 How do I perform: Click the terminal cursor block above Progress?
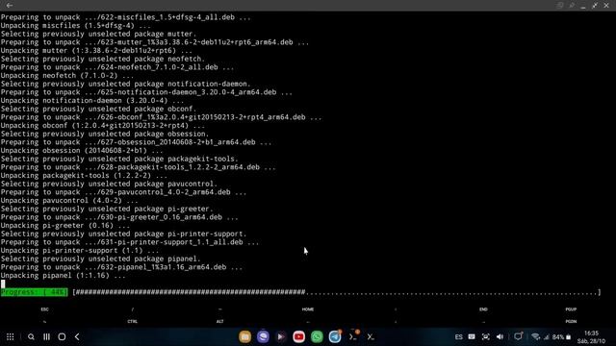point(3,284)
